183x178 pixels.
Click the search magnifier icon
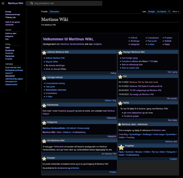coord(32,4)
